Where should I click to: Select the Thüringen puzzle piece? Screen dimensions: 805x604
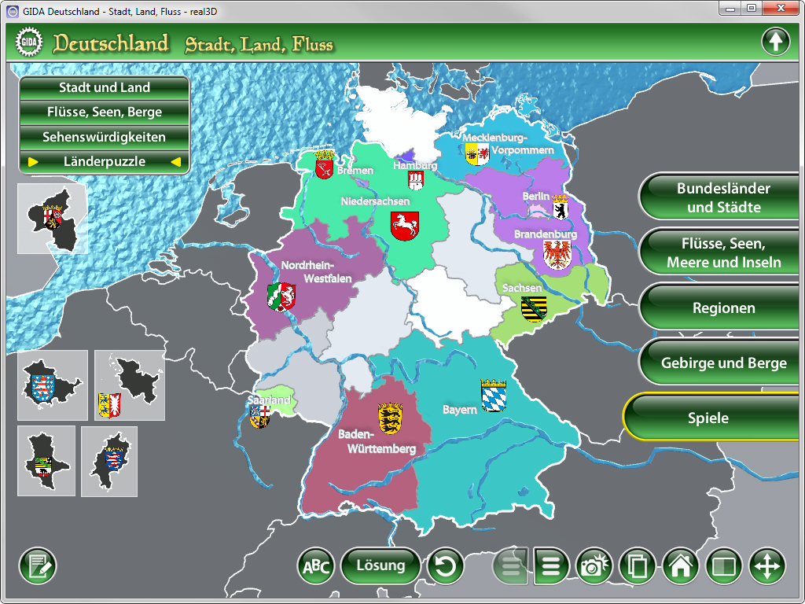[x=53, y=385]
